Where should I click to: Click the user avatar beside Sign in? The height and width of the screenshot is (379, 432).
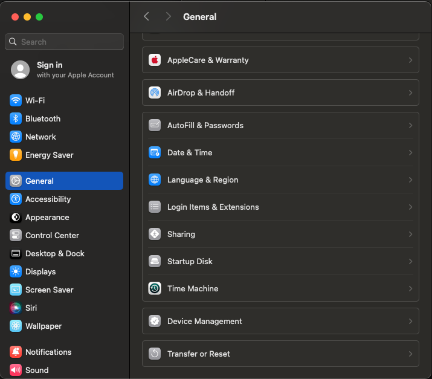click(x=20, y=70)
